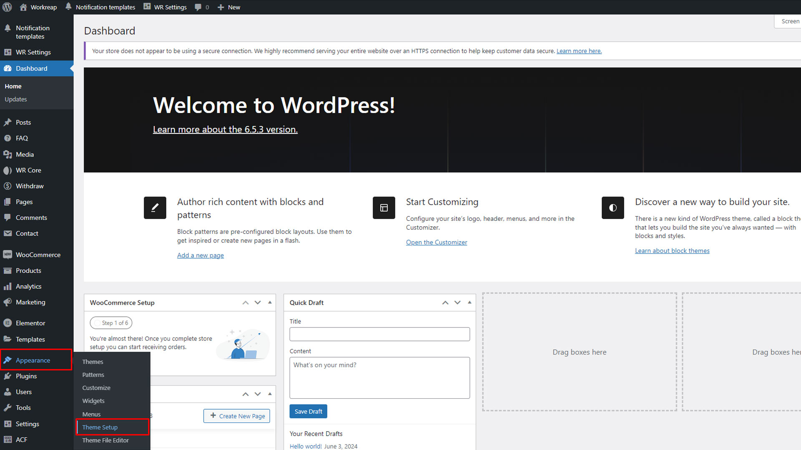This screenshot has height=450, width=801.
Task: Click the Analytics bar chart icon
Action: tap(8, 286)
